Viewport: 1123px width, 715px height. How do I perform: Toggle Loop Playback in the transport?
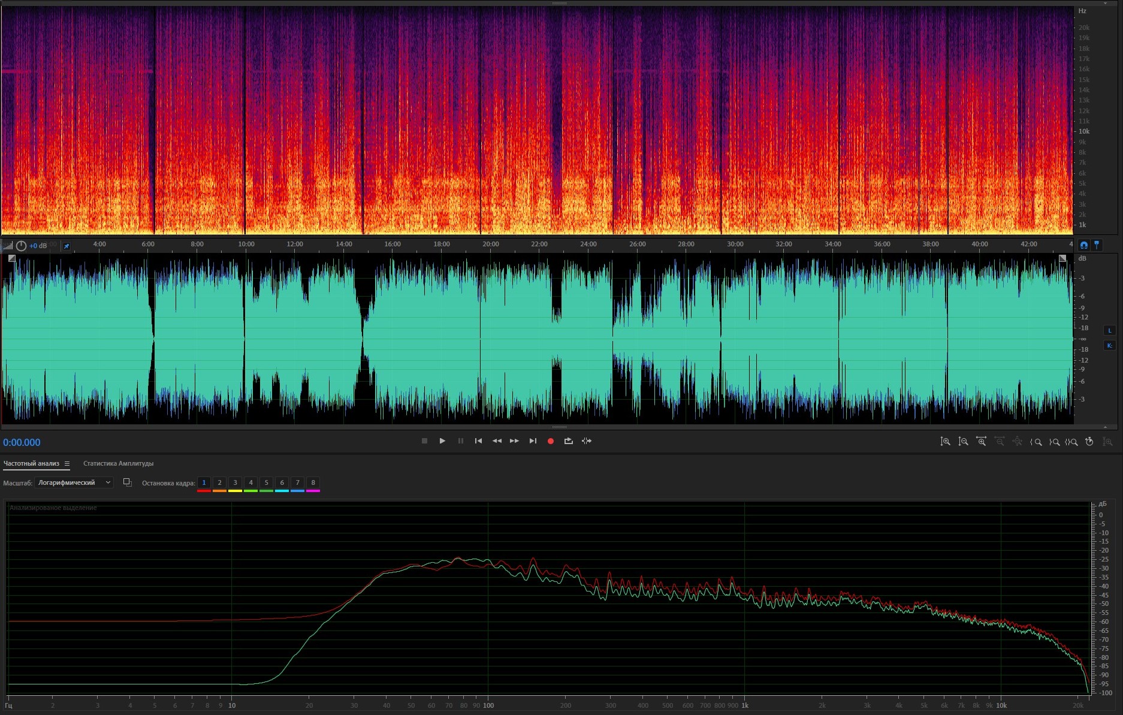pos(568,441)
